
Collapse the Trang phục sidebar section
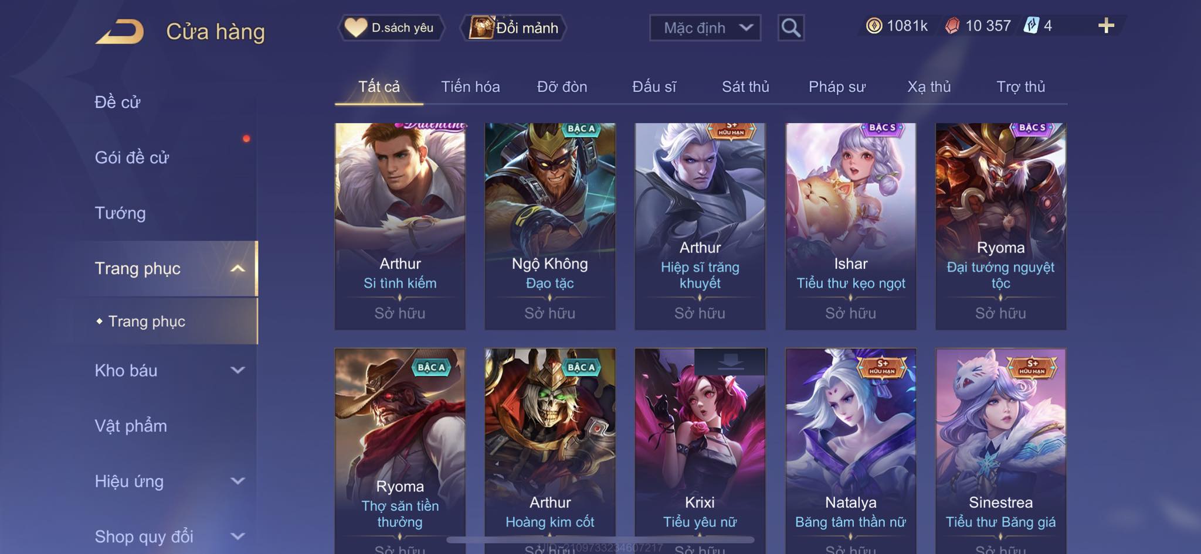238,268
